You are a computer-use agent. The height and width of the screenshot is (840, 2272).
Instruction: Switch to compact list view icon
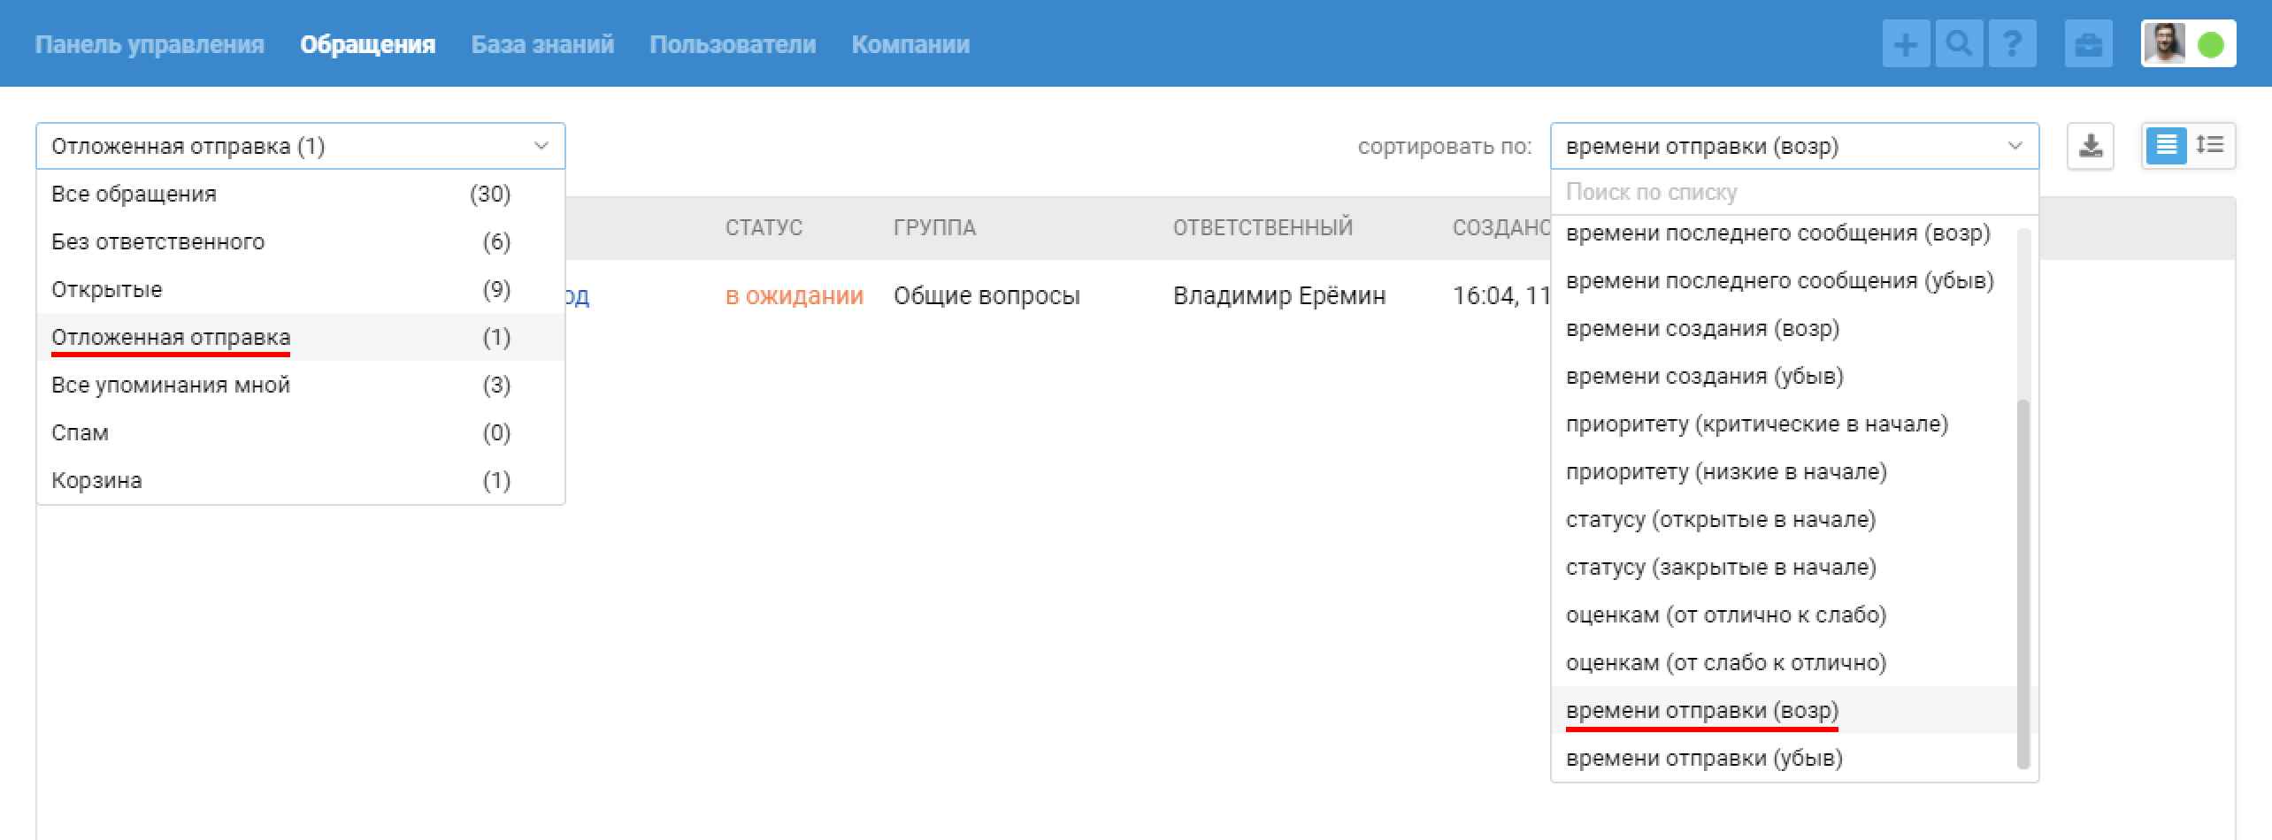(x=2166, y=145)
